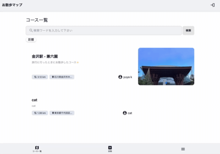Click the gray cat description under the title

point(33,106)
